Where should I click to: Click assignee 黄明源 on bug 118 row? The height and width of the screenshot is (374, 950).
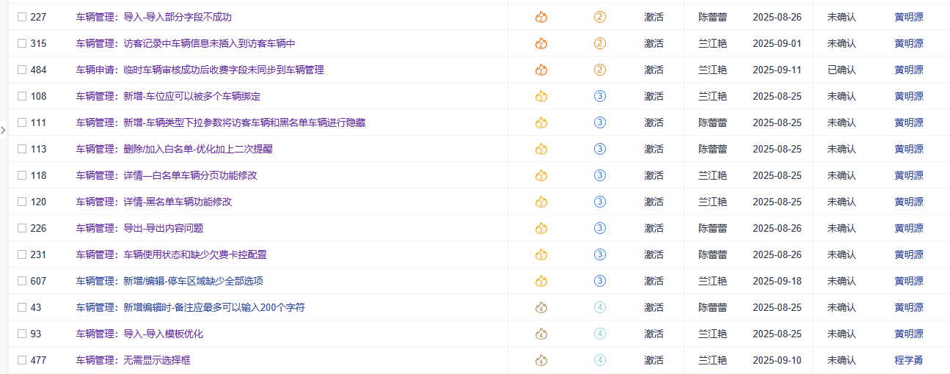point(909,175)
